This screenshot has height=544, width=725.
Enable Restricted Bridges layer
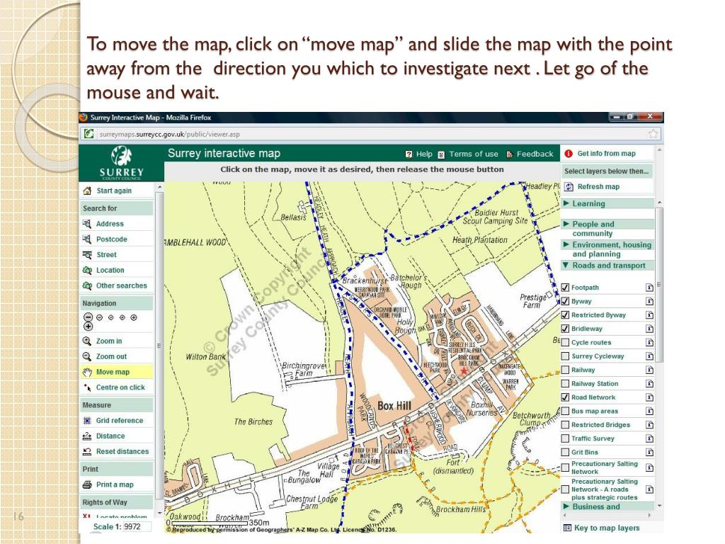565,425
